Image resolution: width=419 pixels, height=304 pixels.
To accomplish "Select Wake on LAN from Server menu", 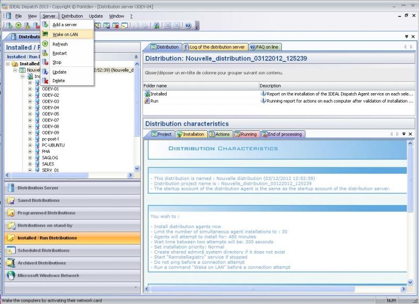I will click(x=64, y=35).
